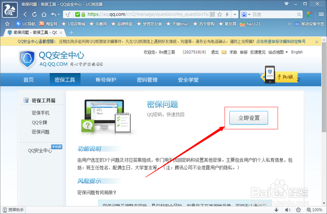Click the lightning speed mode icon
This screenshot has width=327, height=214.
click(227, 14)
